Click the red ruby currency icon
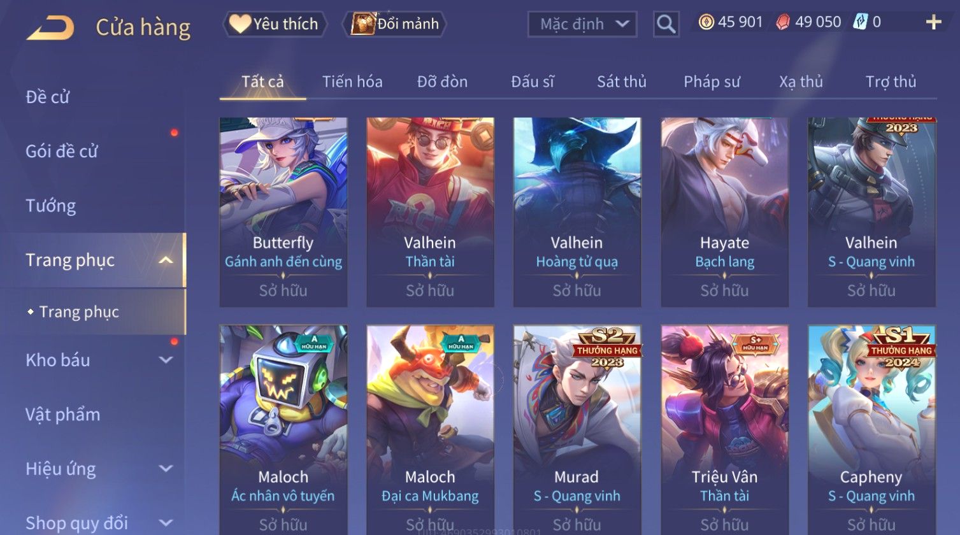The width and height of the screenshot is (960, 535). [784, 22]
